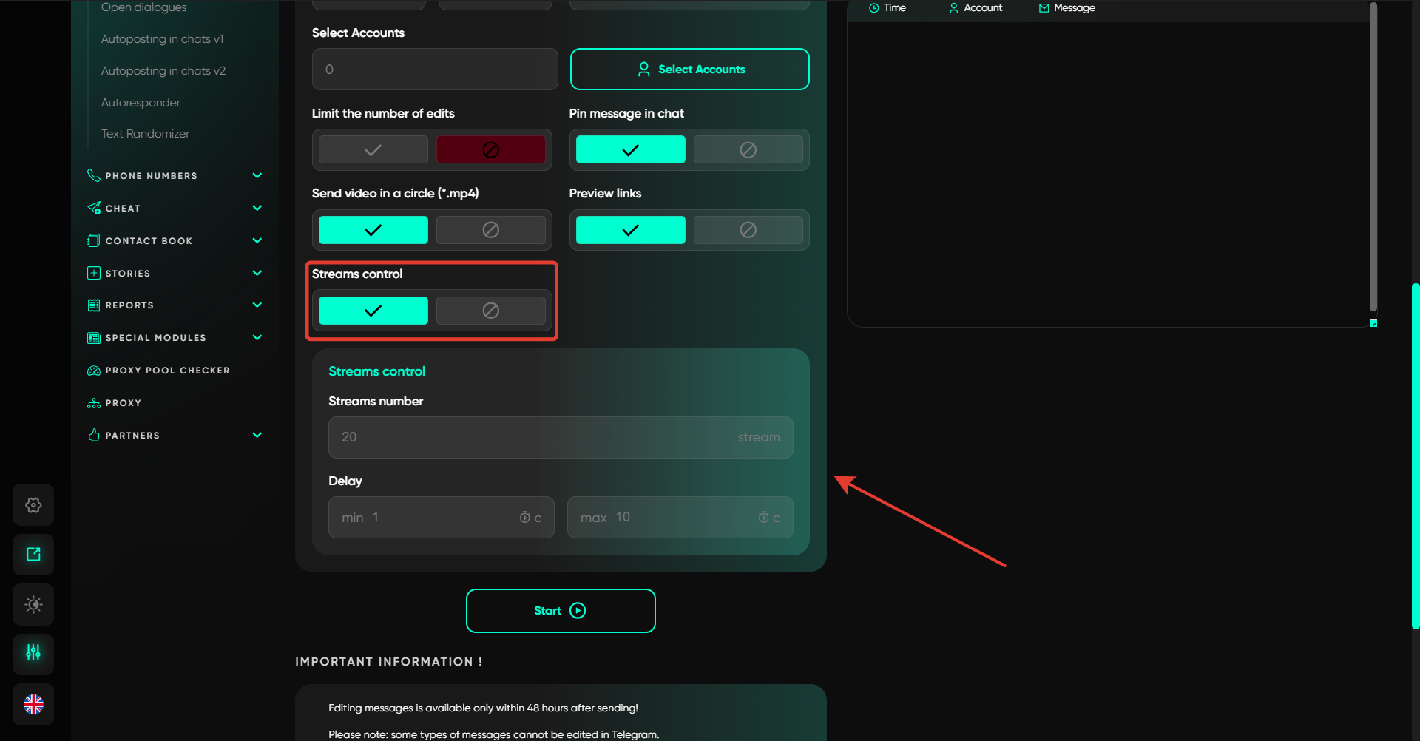Click the equalizer sliders icon
The image size is (1420, 741).
tap(33, 653)
